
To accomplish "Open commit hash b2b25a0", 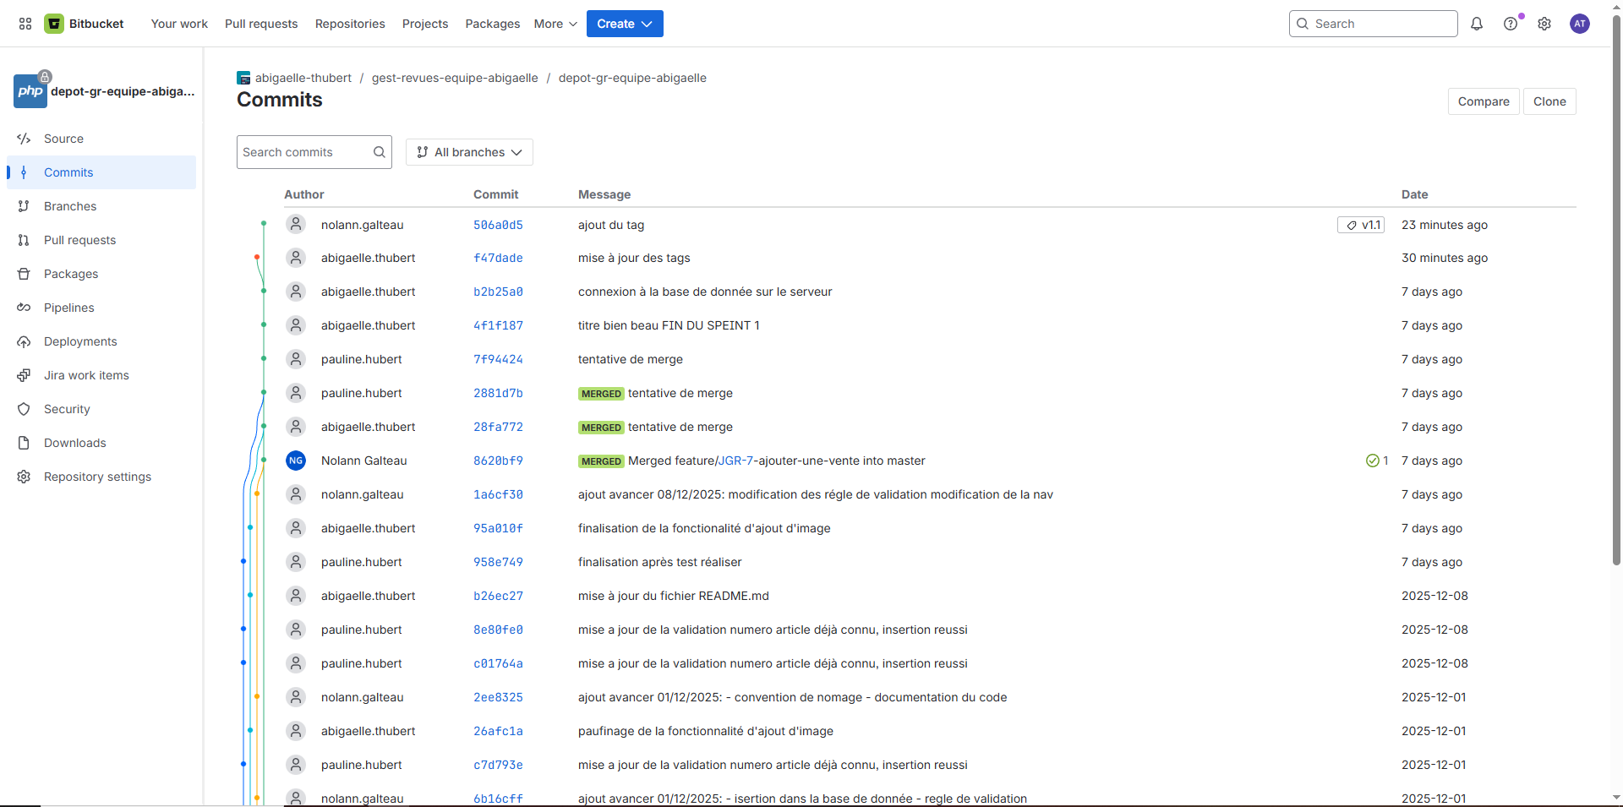I will (498, 292).
